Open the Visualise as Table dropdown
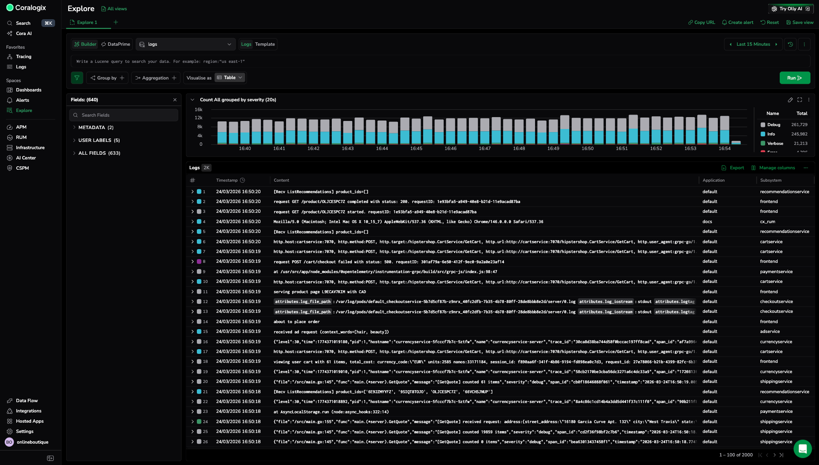 pyautogui.click(x=230, y=78)
